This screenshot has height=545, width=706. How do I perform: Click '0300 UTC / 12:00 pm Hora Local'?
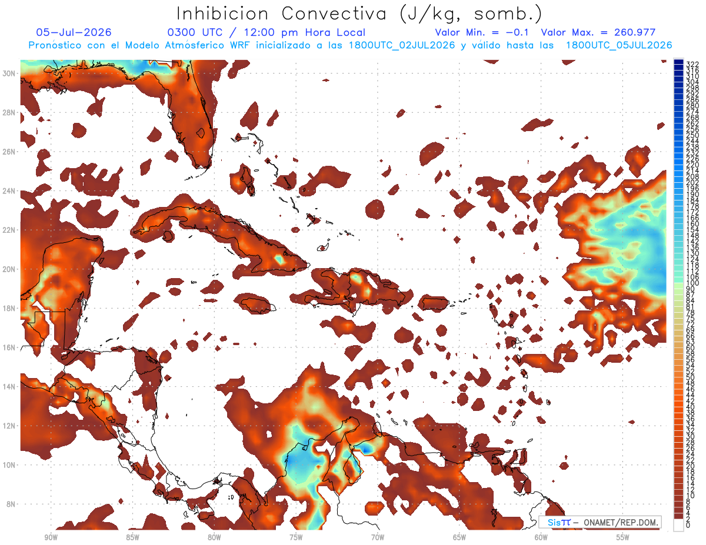pyautogui.click(x=266, y=33)
